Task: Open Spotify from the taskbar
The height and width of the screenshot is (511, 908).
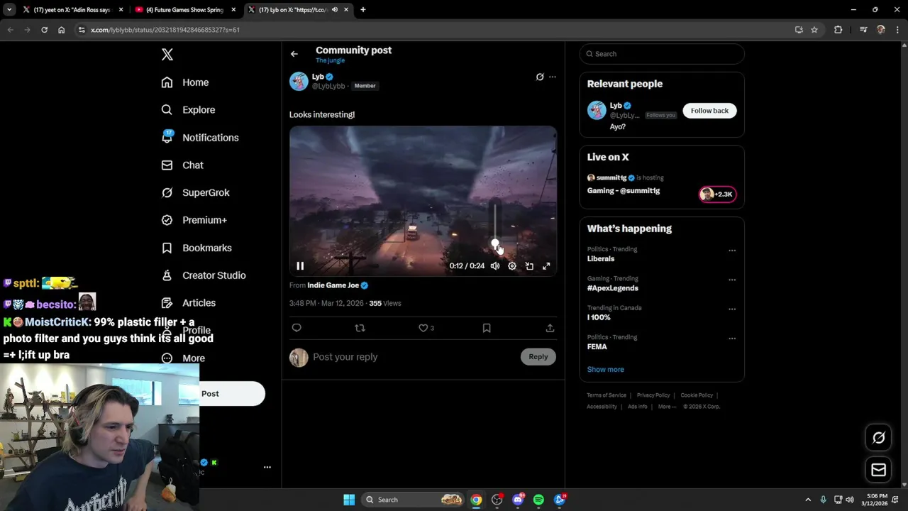Action: [538, 500]
